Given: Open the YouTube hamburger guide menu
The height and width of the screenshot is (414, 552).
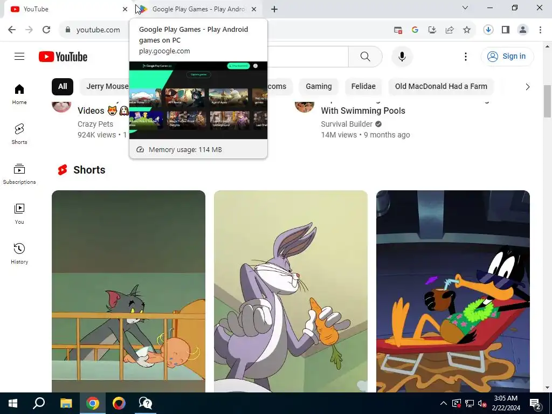Looking at the screenshot, I should [19, 56].
